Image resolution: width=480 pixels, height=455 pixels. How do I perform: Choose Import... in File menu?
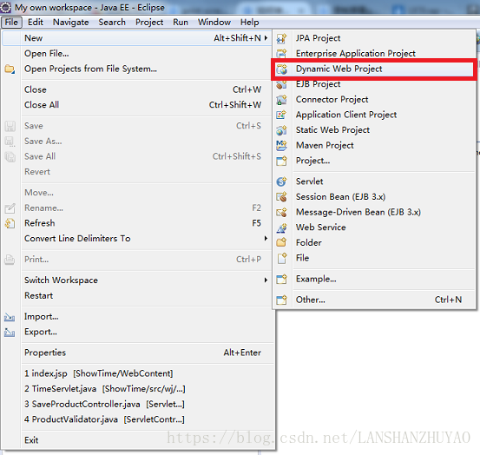[137, 317]
